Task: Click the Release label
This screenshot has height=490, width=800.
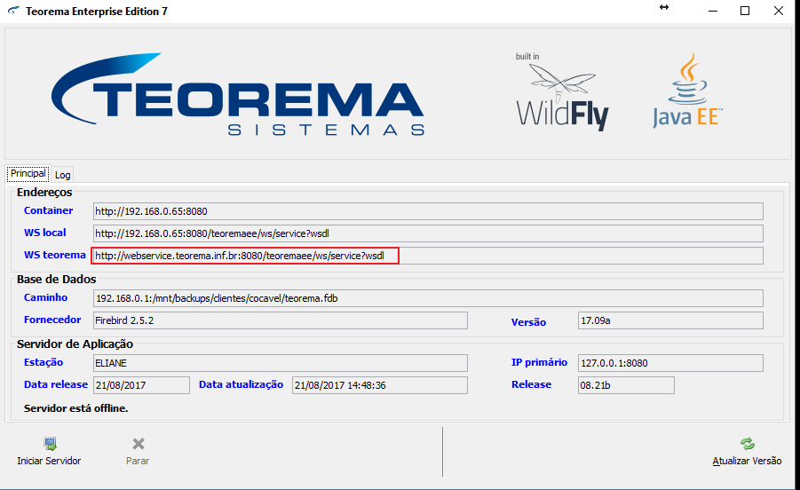Action: pyautogui.click(x=531, y=384)
